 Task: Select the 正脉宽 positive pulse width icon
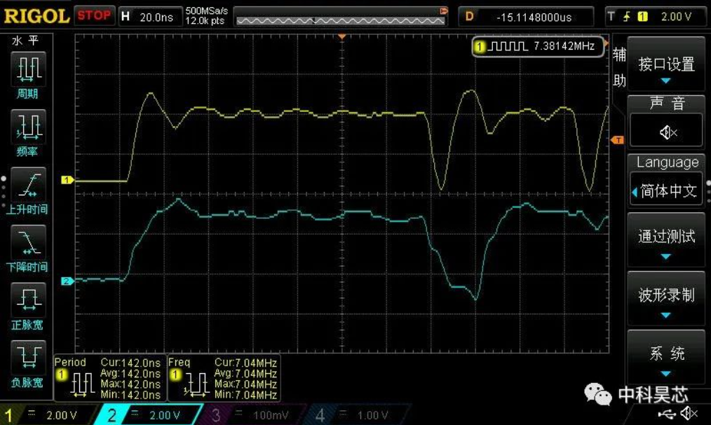(27, 300)
